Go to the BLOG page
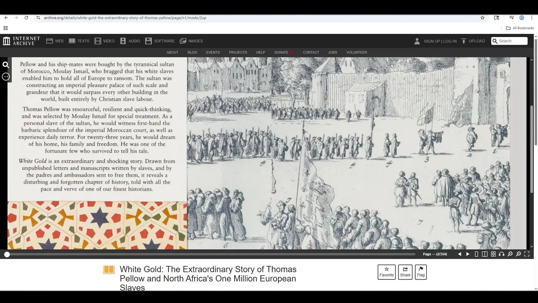538x303 pixels. point(192,52)
